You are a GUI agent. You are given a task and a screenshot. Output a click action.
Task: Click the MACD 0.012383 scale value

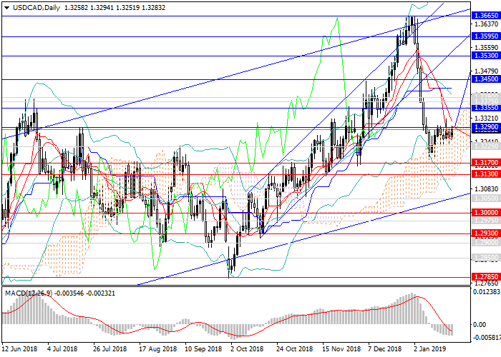(485, 291)
